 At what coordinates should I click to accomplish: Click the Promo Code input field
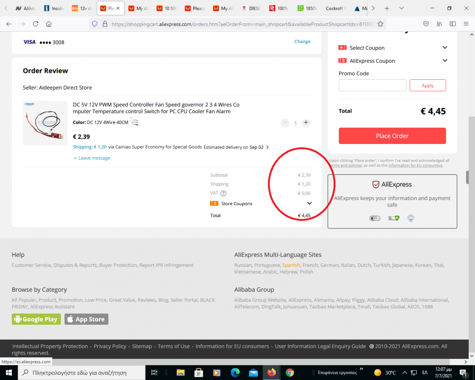[x=372, y=85]
